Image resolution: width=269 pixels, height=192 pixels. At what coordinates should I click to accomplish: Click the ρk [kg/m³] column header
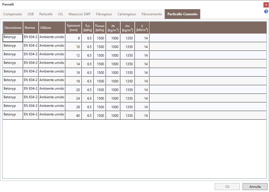coord(113,27)
